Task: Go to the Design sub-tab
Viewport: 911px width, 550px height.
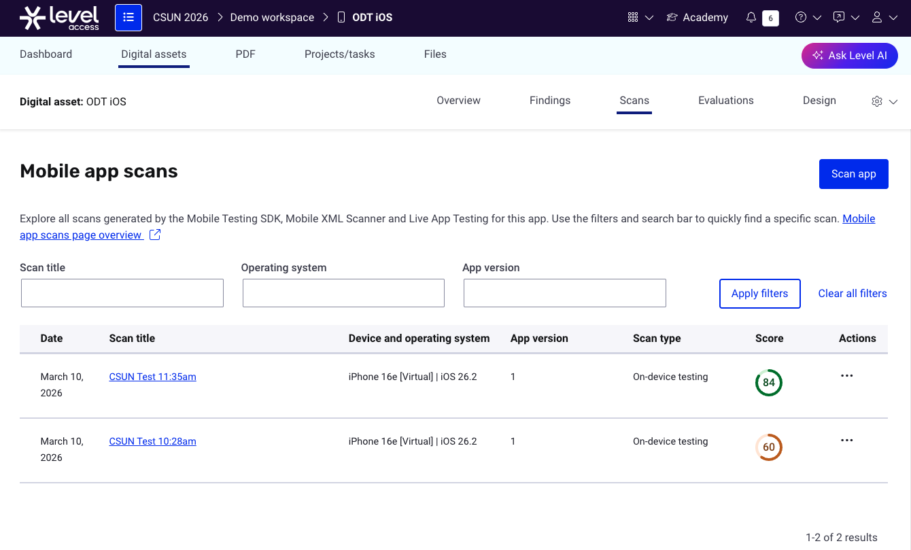Action: [819, 101]
